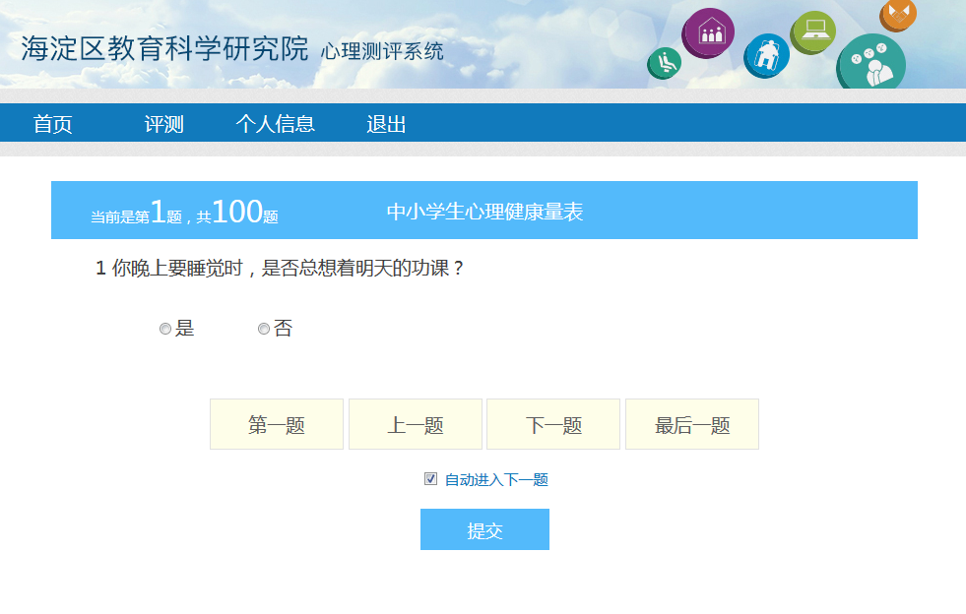966x614 pixels.
Task: Click the 当前是第1题 progress text
Action: coord(136,213)
